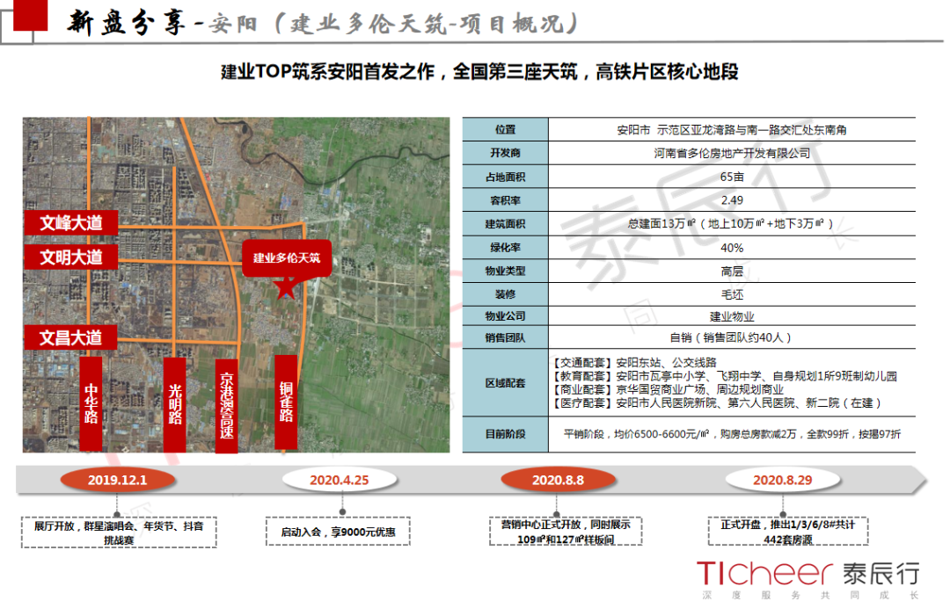This screenshot has width=950, height=601.
Task: Select the 2020.4.25 timeline marker
Action: click(340, 480)
